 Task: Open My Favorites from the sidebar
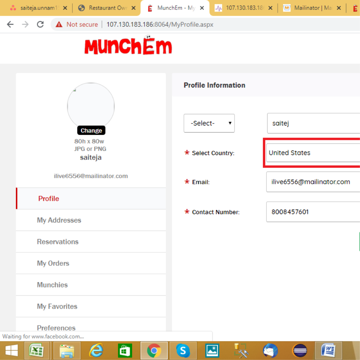tap(57, 306)
